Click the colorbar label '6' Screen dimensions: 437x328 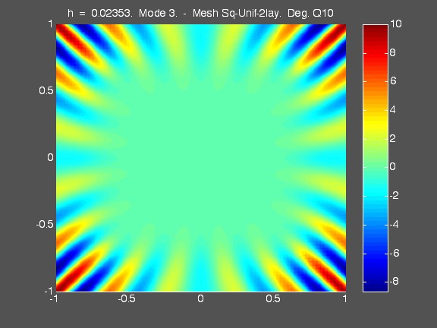[x=393, y=81]
